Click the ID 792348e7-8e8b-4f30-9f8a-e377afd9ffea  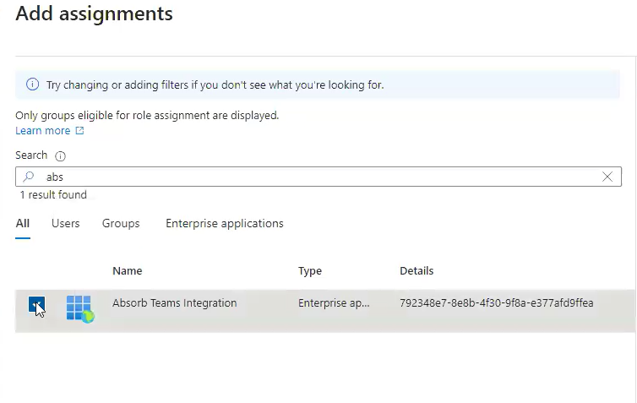[x=497, y=303]
